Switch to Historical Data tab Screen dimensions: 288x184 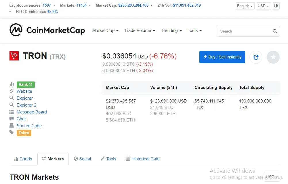pyautogui.click(x=143, y=159)
